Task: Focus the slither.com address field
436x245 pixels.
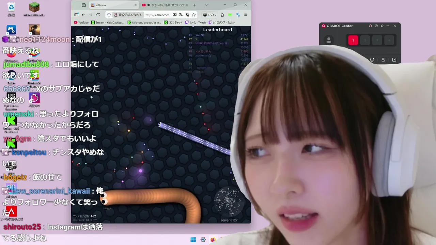Action: 157,15
